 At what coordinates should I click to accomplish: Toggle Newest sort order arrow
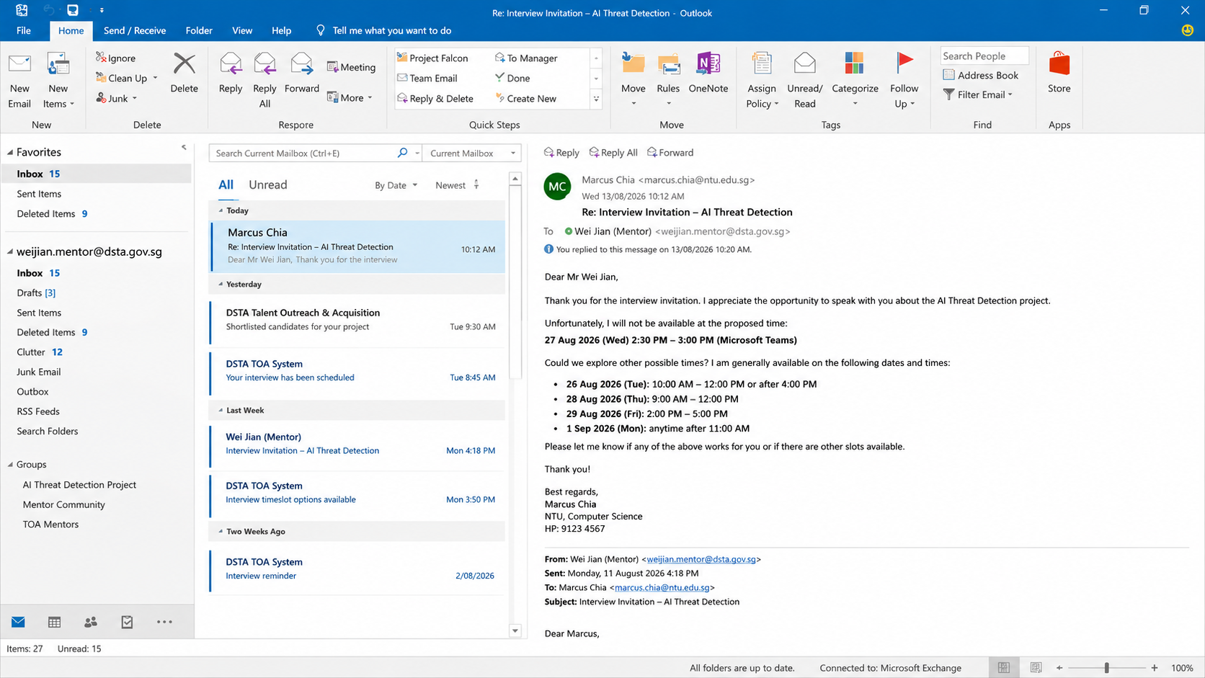(x=476, y=185)
